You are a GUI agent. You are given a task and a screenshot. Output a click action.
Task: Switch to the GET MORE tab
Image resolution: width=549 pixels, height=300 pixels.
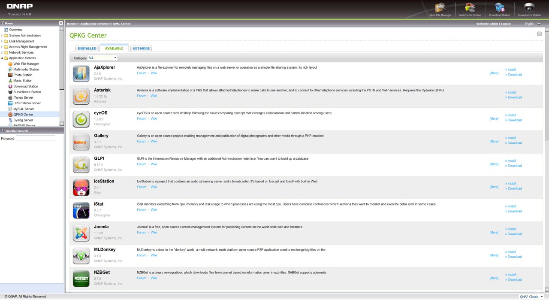[x=141, y=48]
